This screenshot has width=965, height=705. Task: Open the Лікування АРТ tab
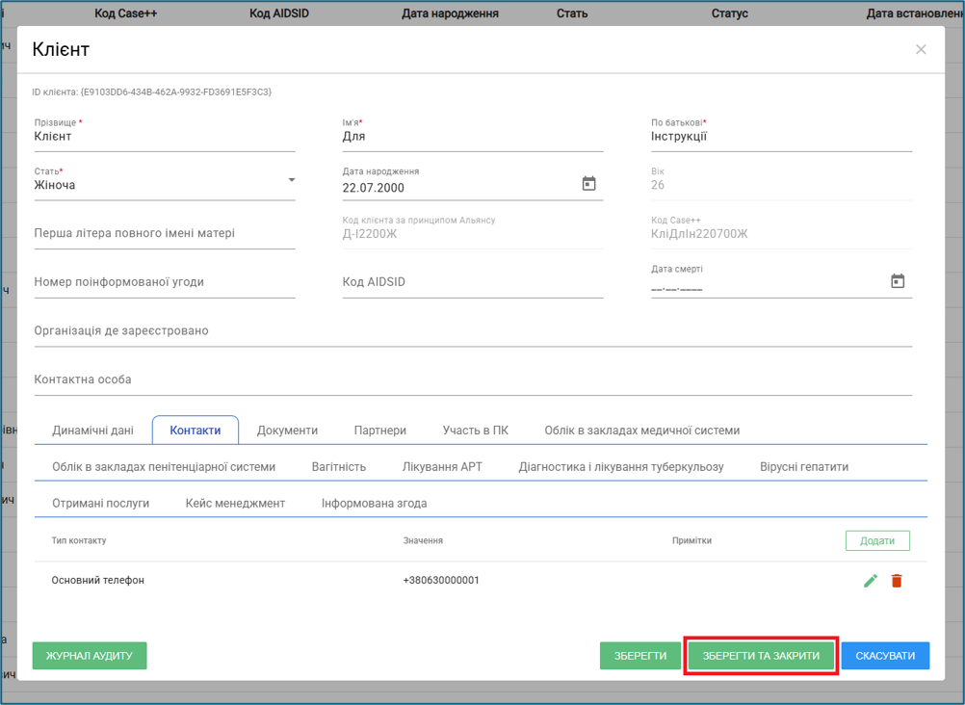pyautogui.click(x=442, y=467)
